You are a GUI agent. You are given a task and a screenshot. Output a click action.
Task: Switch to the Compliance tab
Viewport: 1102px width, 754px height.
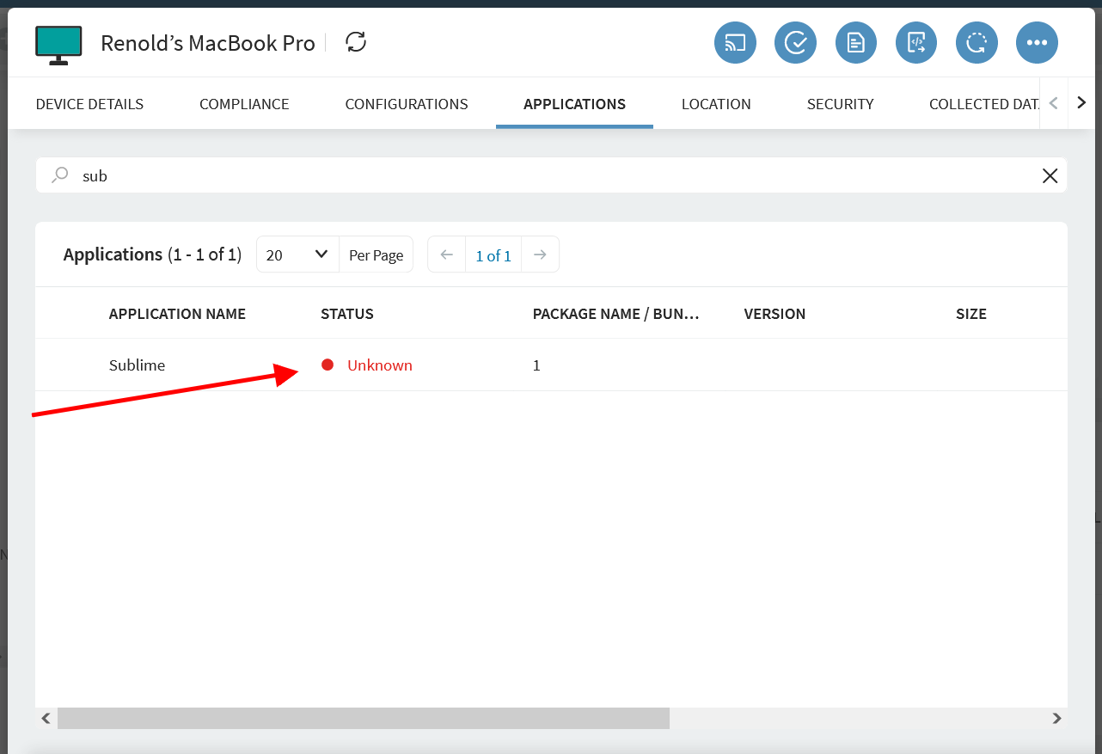(244, 104)
